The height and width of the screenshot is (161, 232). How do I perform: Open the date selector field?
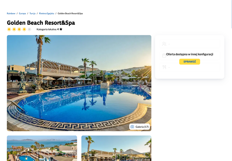pos(190,56)
